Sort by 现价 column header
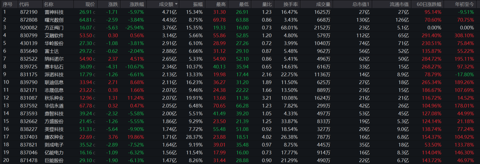The width and height of the screenshot is (480, 164). (90, 4)
